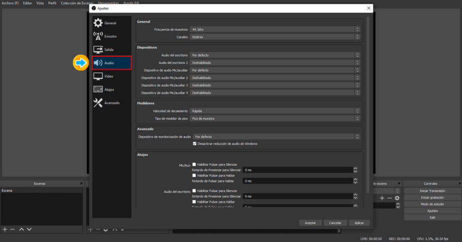Open the Colección de Escenas menu
The height and width of the screenshot is (242, 462).
(77, 3)
